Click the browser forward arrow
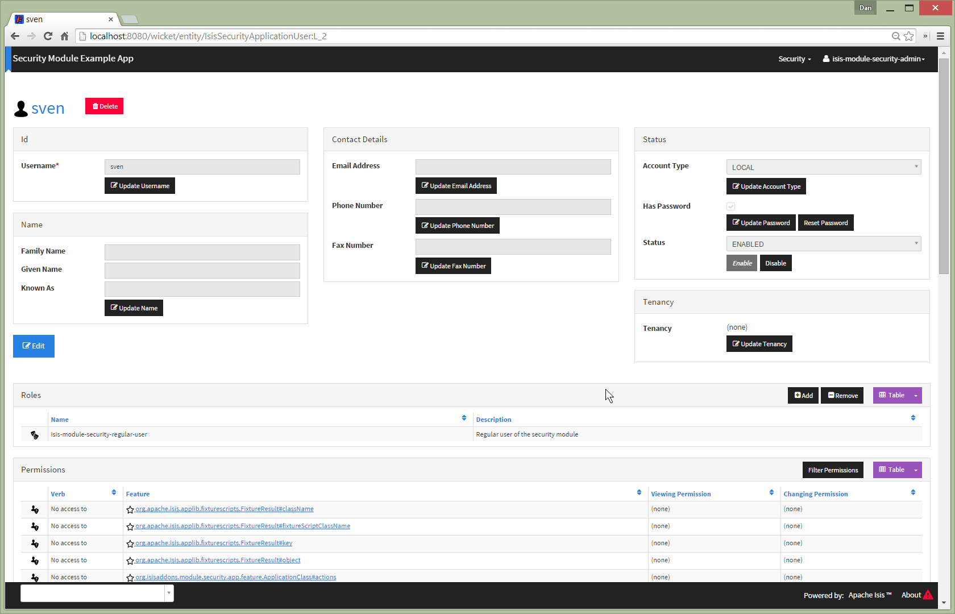The width and height of the screenshot is (955, 614). coord(31,36)
